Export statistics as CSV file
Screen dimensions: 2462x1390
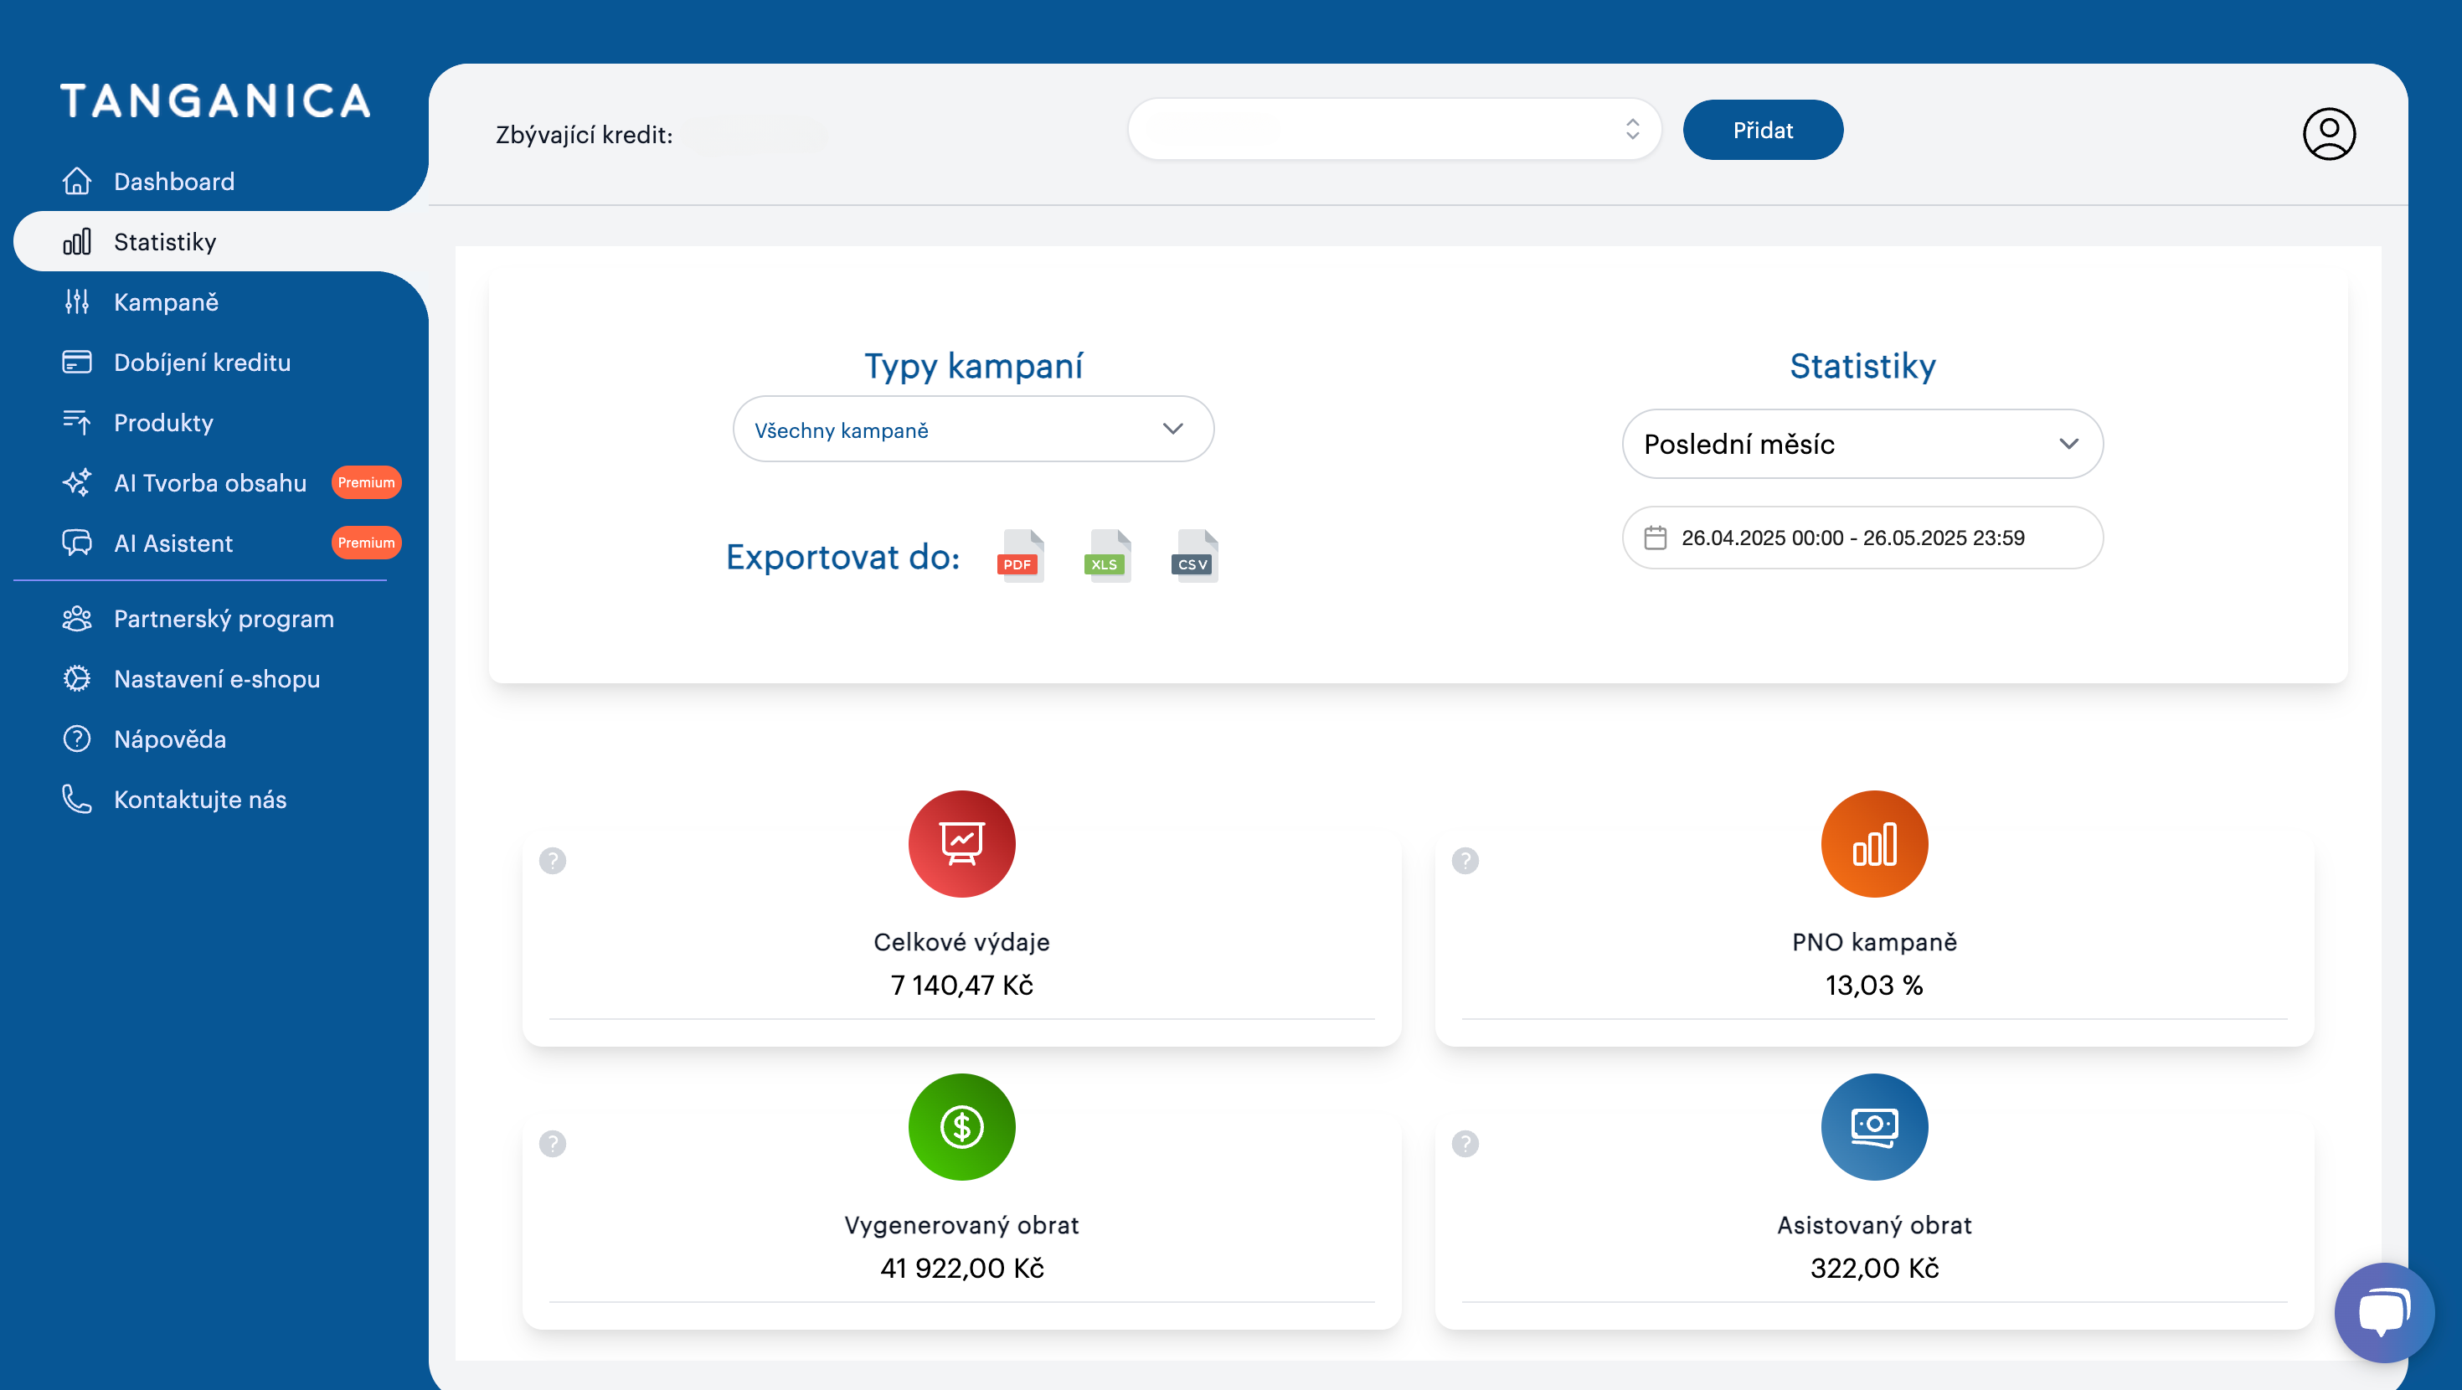[x=1193, y=555]
